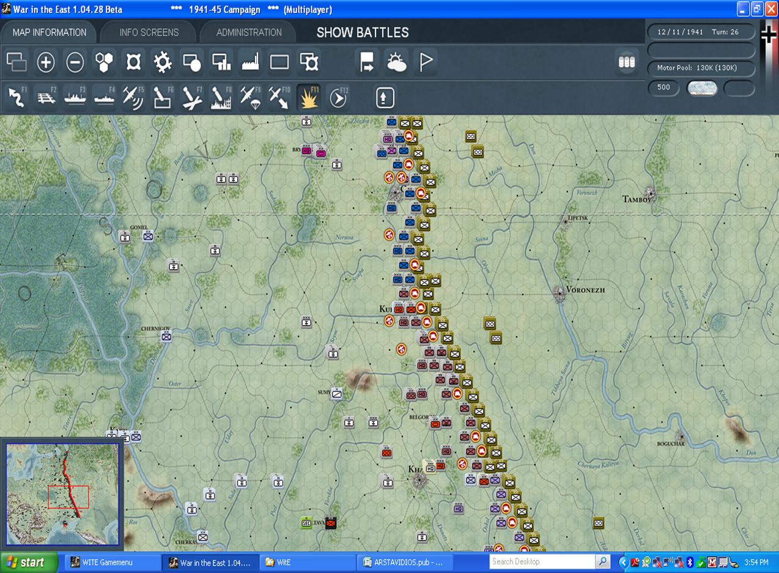This screenshot has width=779, height=573.
Task: Click the minimap overview in bottom-left corner
Action: [x=62, y=494]
